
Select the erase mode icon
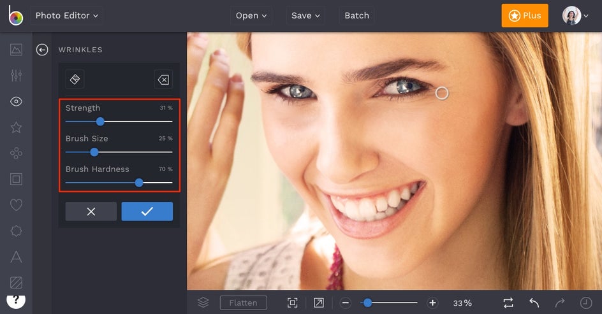click(163, 80)
